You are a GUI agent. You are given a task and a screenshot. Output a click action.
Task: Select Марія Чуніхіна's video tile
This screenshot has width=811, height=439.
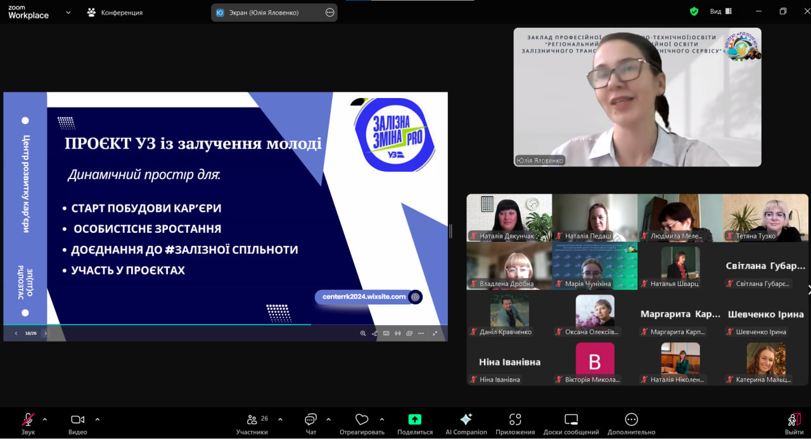click(594, 266)
